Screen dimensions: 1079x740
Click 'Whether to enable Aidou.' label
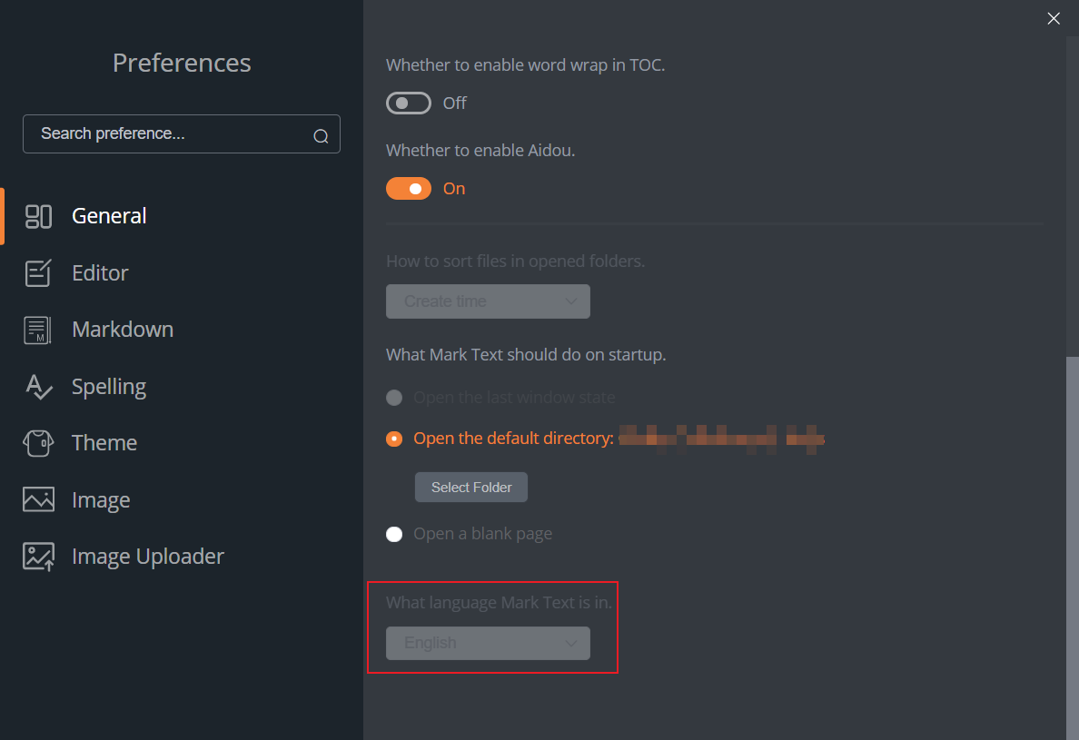[480, 151]
